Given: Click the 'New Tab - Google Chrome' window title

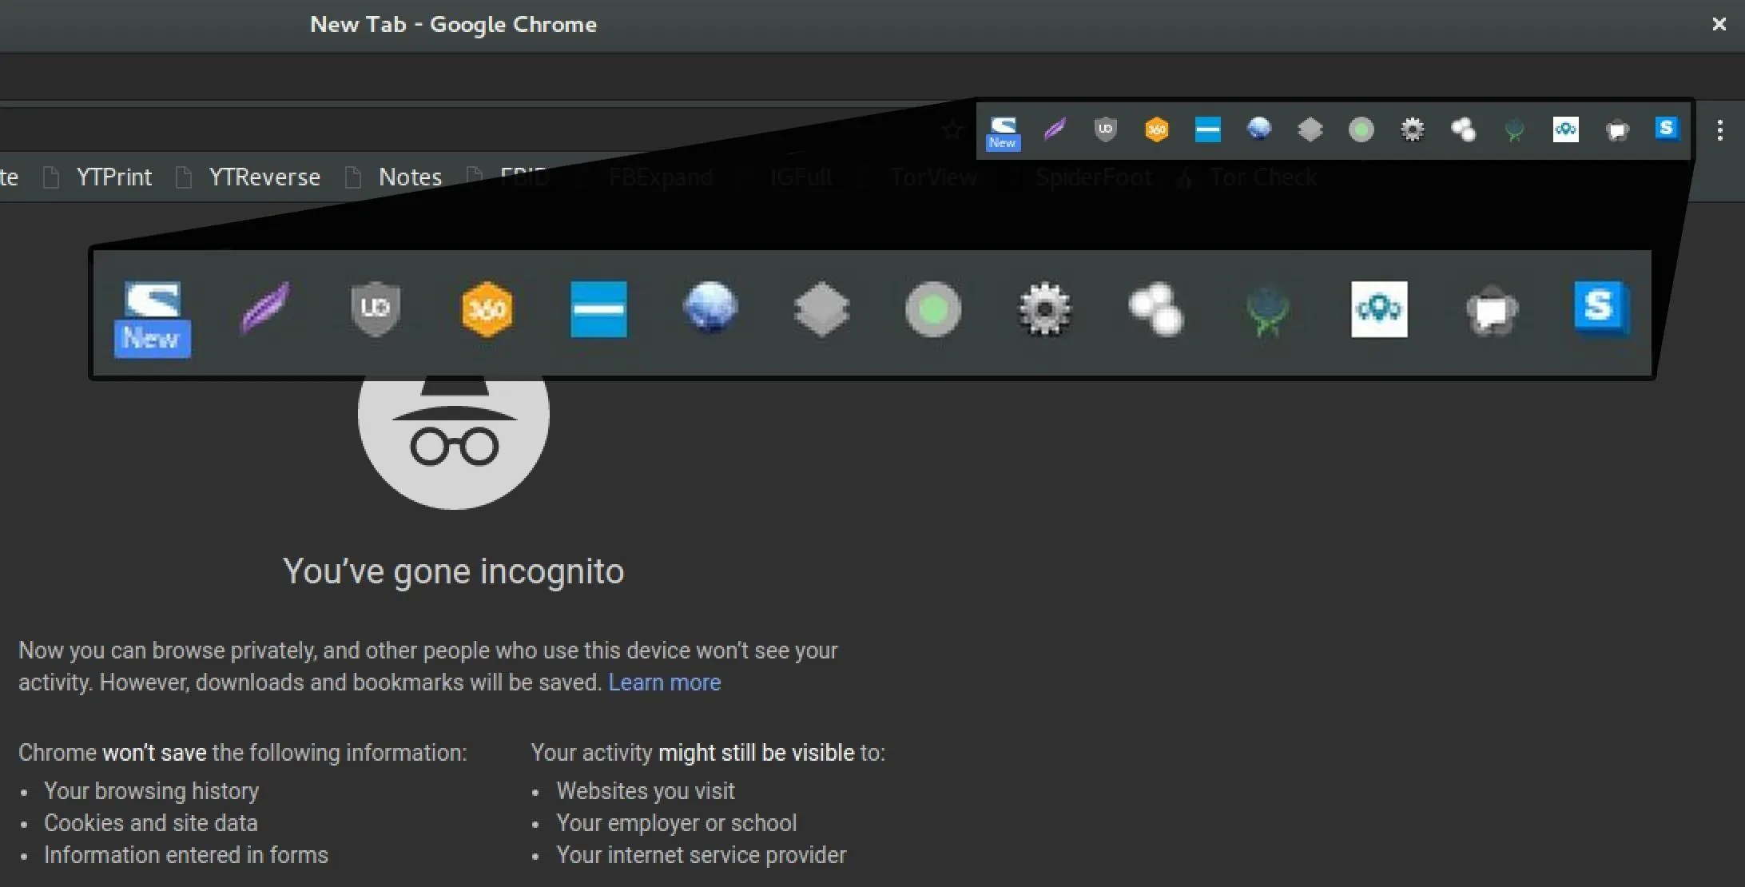Looking at the screenshot, I should [453, 24].
